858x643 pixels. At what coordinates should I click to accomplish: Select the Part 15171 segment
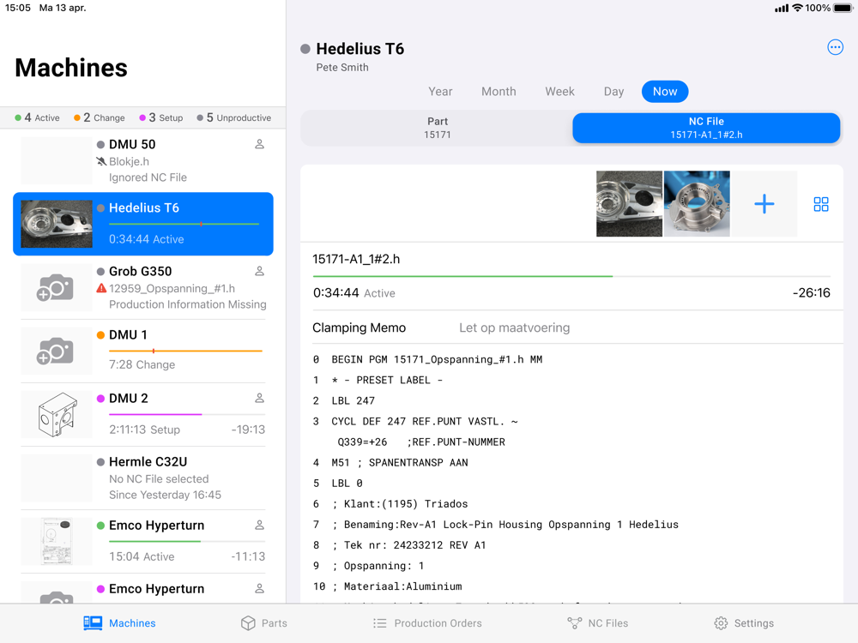click(437, 128)
